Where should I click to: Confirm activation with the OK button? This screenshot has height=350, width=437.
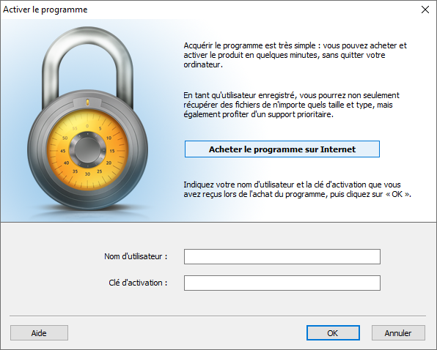(x=333, y=333)
